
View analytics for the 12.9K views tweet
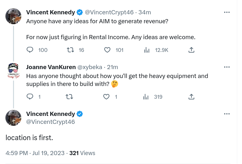coord(147,50)
